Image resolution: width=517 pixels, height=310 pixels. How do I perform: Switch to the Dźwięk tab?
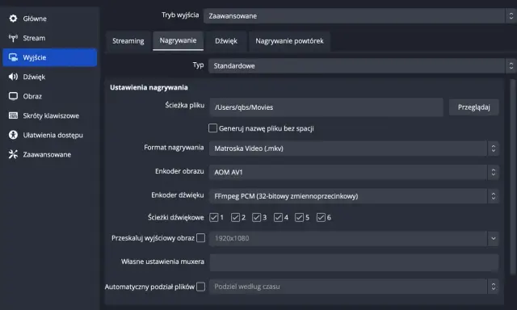(x=226, y=41)
